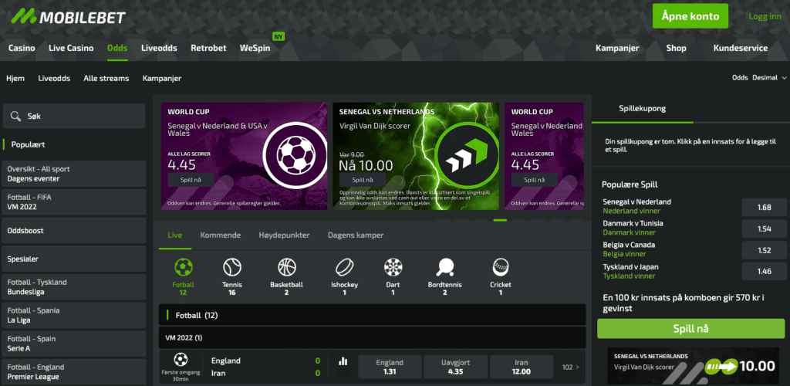Select the Spillekupong tab
Screen dimensions: 790x386
point(643,108)
